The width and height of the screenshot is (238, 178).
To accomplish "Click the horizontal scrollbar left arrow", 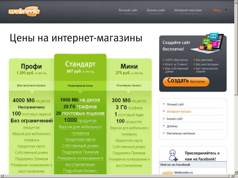I will tap(2, 176).
